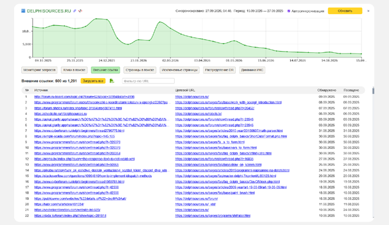Open target URL https://delphisources.ru/ in row 1

click(x=192, y=97)
